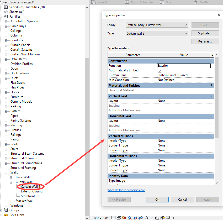Expand the Windows family node
The width and height of the screenshot is (223, 220).
[6, 206]
